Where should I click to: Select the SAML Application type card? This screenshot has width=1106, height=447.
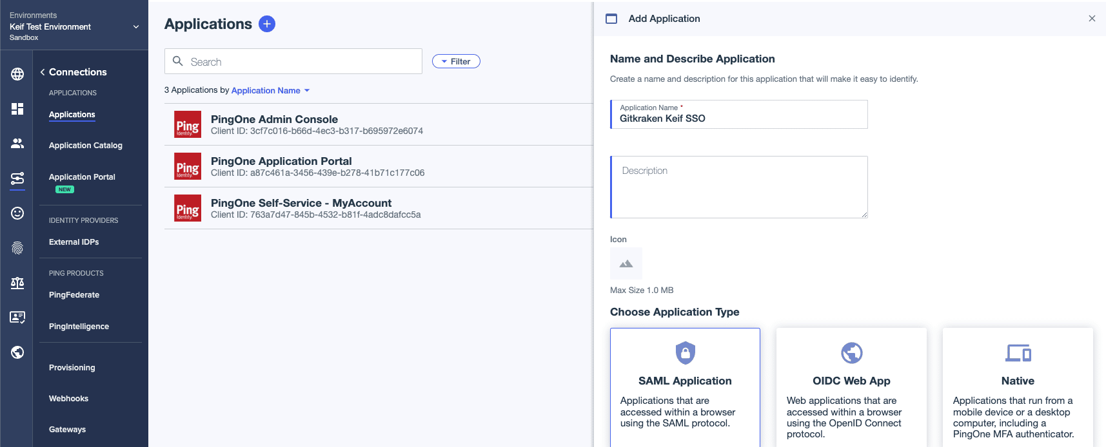pyautogui.click(x=685, y=387)
